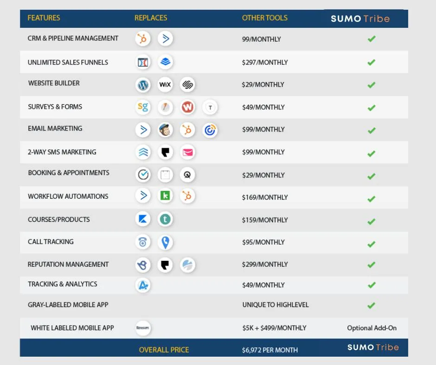The height and width of the screenshot is (365, 436).
Task: Select the light blue globe icon in Reputation Management row
Action: tap(187, 265)
